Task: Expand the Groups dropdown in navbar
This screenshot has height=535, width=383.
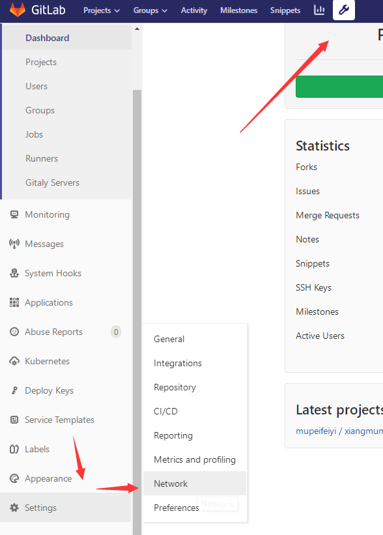Action: 150,10
